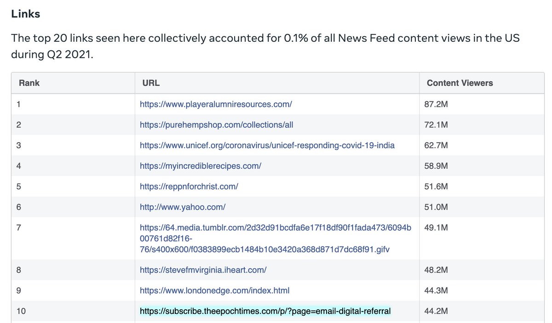
Task: Open the yahoo.com link
Action: [183, 207]
